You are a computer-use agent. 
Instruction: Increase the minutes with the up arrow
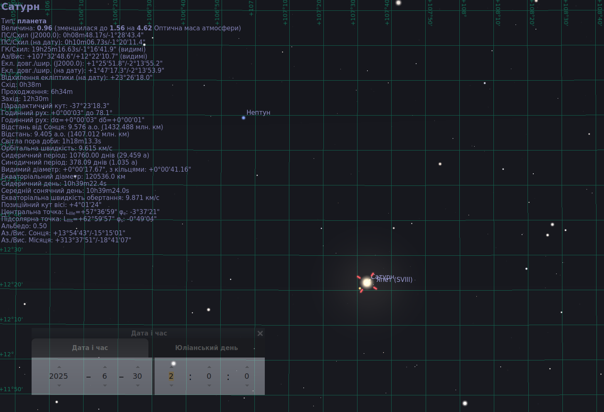point(209,367)
